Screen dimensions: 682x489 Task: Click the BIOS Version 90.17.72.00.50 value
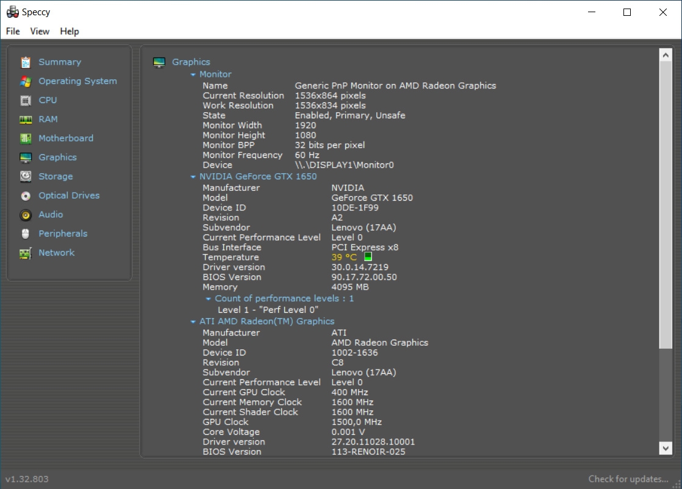[x=364, y=277]
